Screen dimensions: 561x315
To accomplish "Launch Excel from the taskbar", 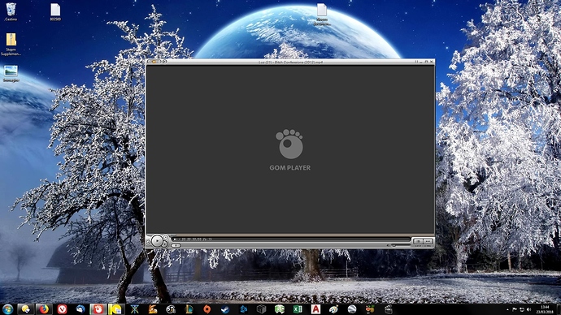I will pos(298,309).
